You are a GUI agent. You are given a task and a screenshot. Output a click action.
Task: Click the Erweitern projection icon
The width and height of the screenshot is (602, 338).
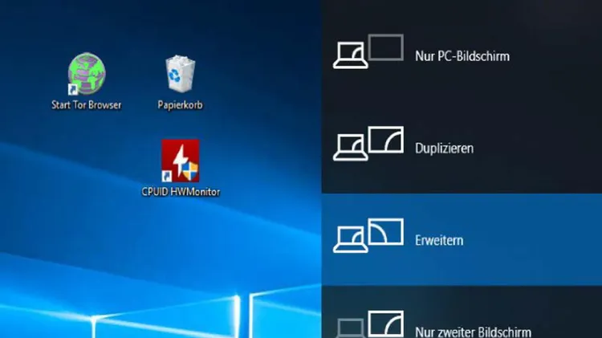point(368,236)
